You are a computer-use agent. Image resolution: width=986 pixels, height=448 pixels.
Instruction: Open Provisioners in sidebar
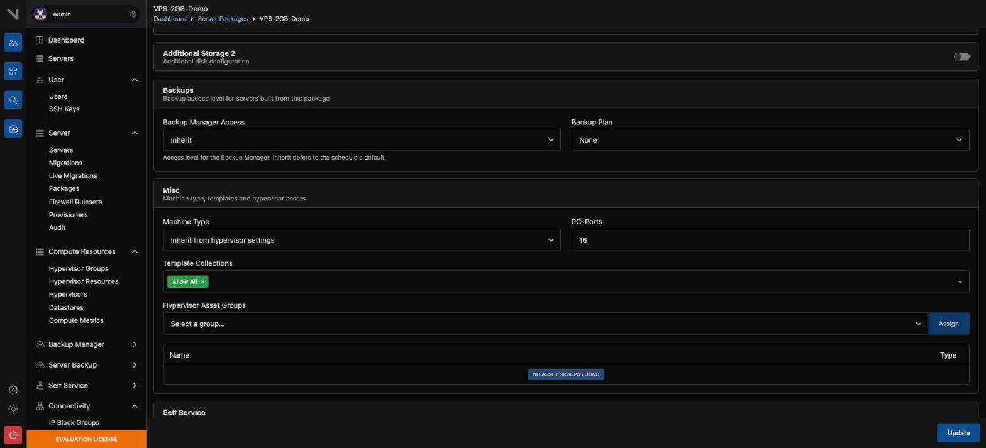coord(69,215)
